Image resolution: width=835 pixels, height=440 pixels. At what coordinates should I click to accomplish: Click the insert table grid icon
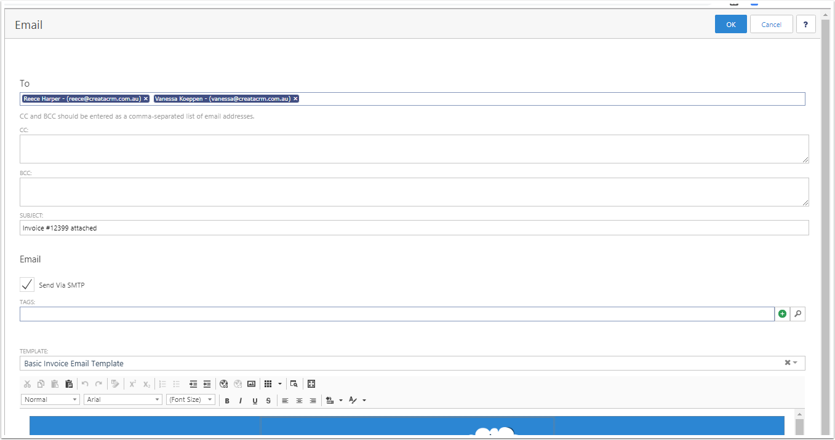click(x=268, y=384)
